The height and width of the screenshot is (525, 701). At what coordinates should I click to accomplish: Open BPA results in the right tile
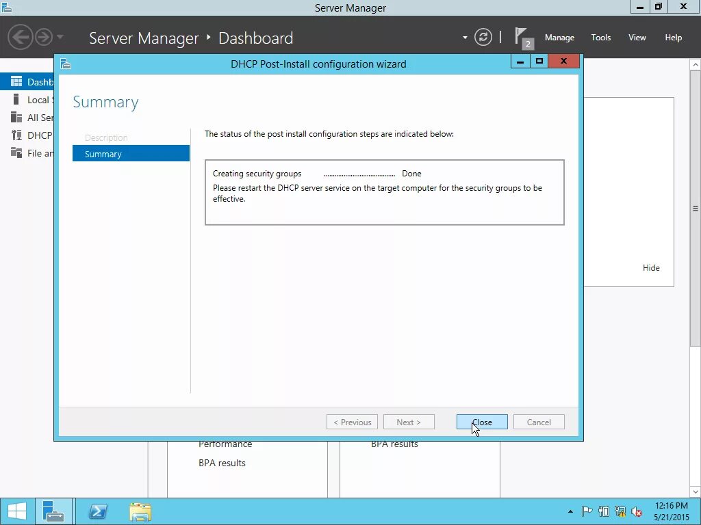395,444
